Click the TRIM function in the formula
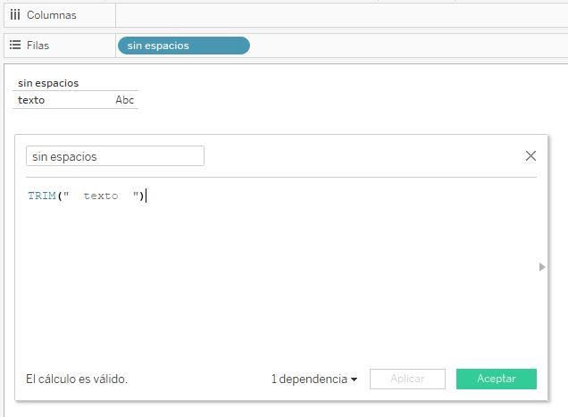 point(42,196)
